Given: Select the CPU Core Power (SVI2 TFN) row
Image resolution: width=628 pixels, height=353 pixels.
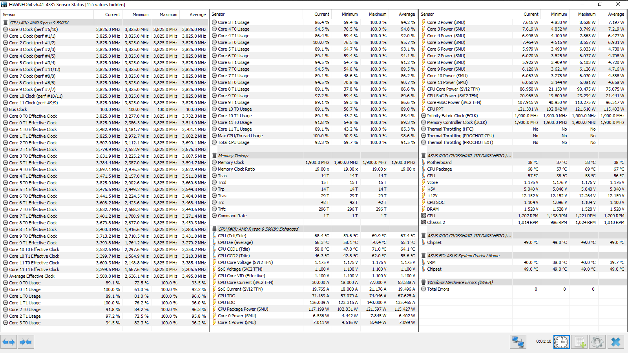Looking at the screenshot, I should pyautogui.click(x=523, y=89).
